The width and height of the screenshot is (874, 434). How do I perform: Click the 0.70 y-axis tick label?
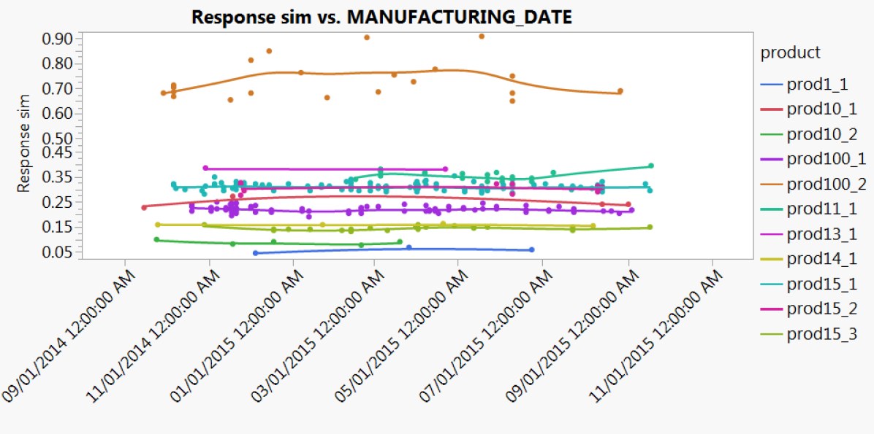coord(58,89)
